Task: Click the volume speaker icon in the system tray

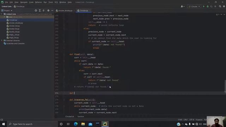Action: tap(200, 124)
